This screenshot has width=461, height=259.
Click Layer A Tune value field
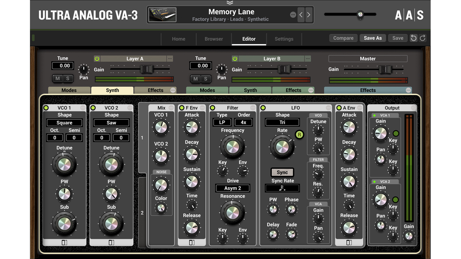pyautogui.click(x=63, y=66)
